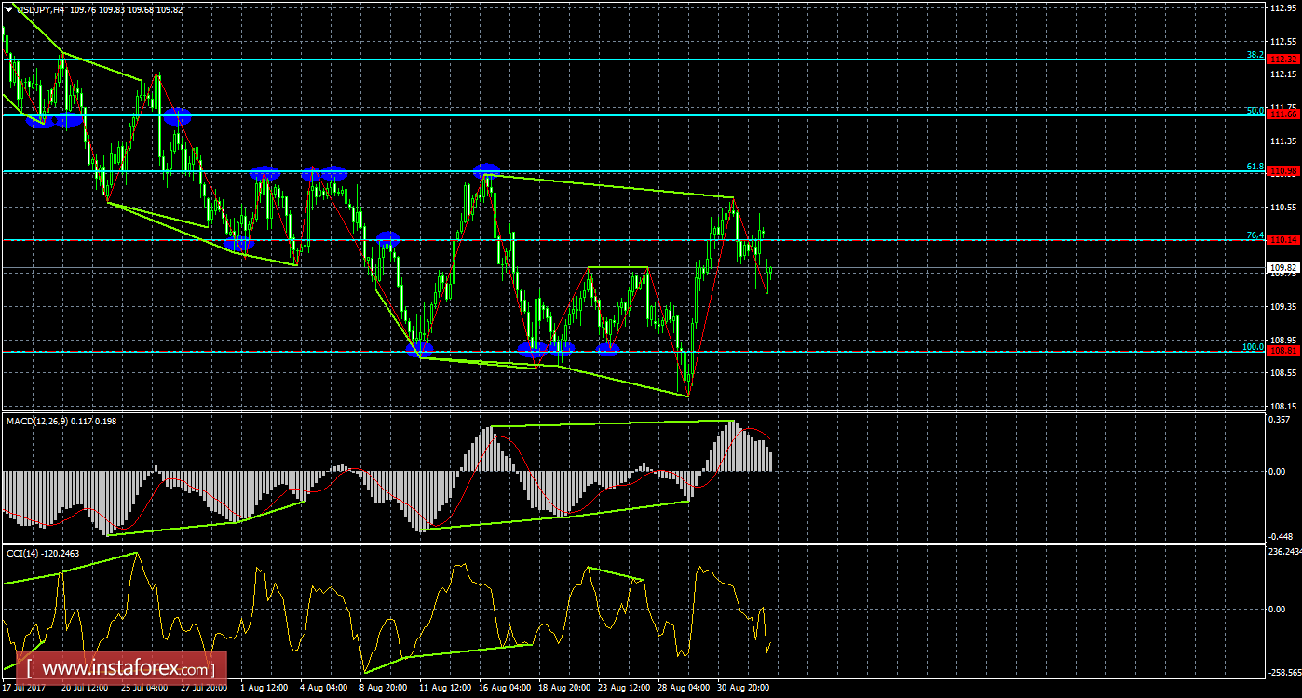Select the 61.8 Fibonacci level label
Image resolution: width=1302 pixels, height=698 pixels.
point(1255,167)
